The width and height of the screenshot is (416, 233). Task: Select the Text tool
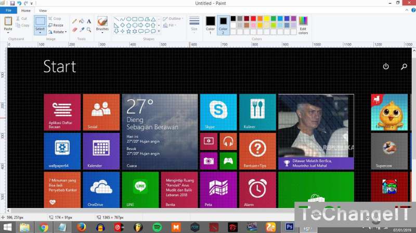click(89, 21)
